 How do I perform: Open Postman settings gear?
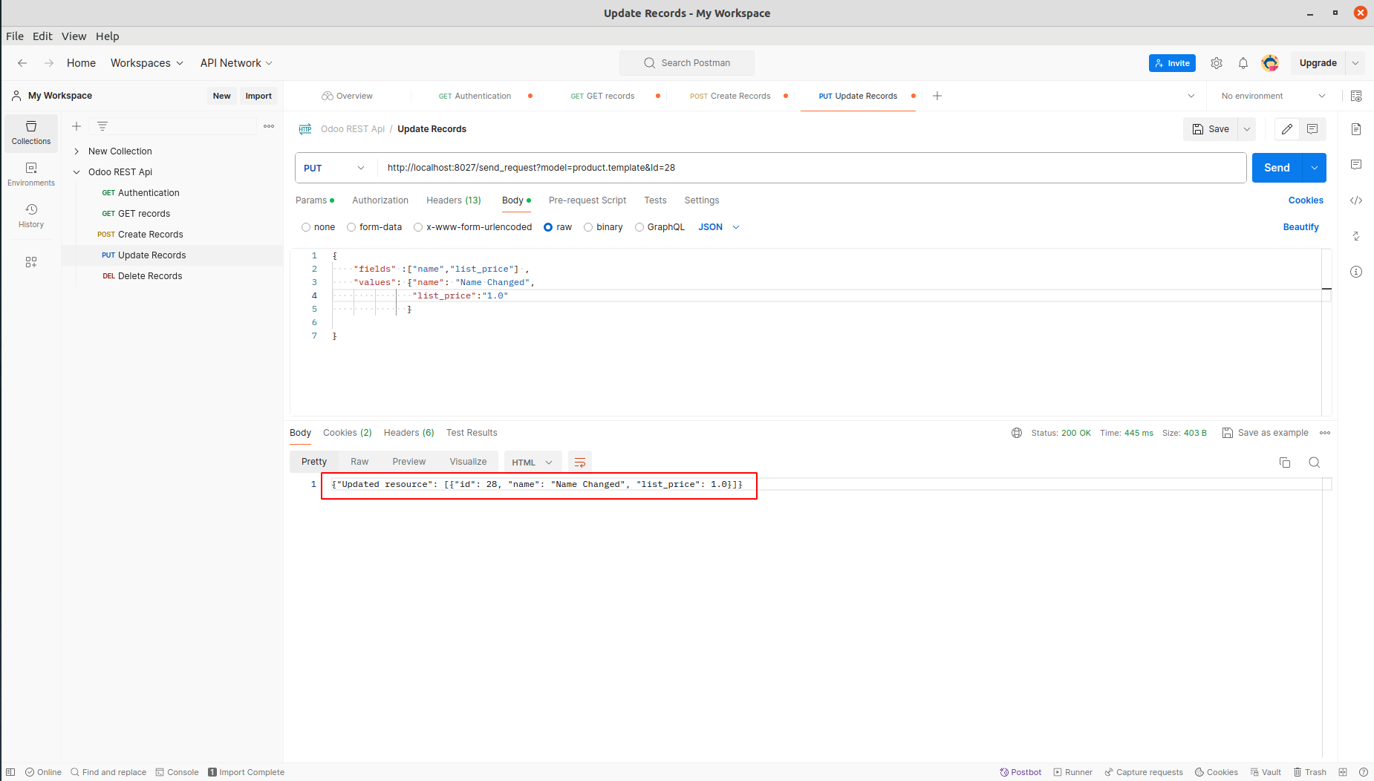[x=1217, y=63]
